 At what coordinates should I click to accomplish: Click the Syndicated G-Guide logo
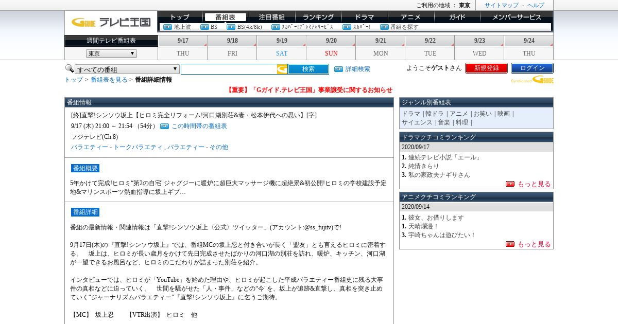532,80
